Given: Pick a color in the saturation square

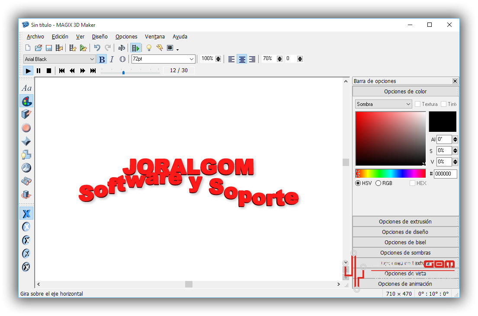Looking at the screenshot, I should click(391, 138).
